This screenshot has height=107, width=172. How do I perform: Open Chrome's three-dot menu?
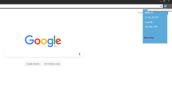pyautogui.click(x=170, y=6)
